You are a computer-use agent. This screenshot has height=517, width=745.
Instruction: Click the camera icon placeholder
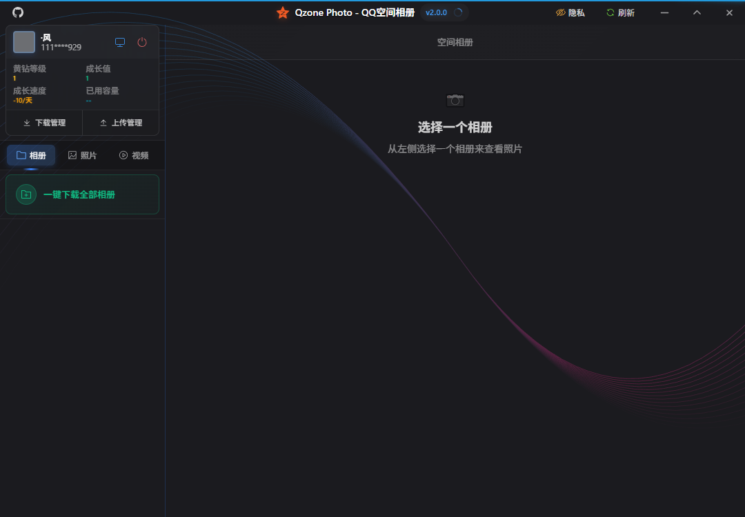[x=455, y=100]
